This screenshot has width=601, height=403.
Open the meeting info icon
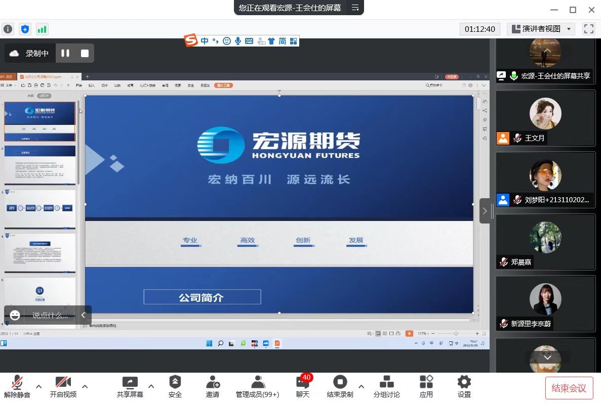click(8, 29)
